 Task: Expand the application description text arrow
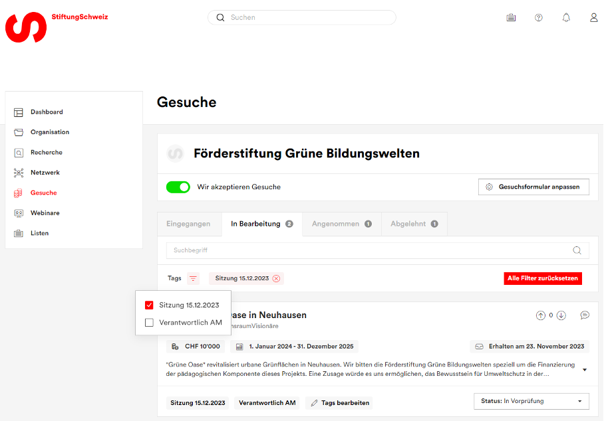pyautogui.click(x=584, y=369)
